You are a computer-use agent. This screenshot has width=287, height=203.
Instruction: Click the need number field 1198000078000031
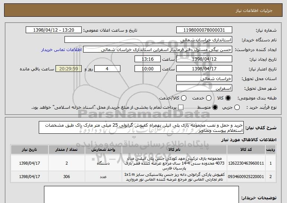click(x=204, y=30)
